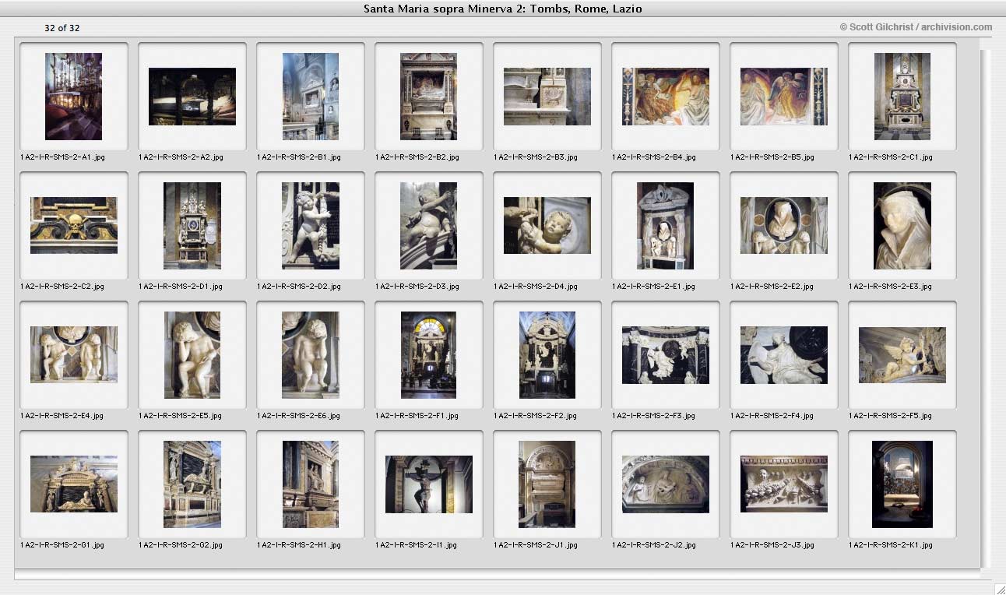Image resolution: width=1006 pixels, height=595 pixels.
Task: Open bust niche thumbnail 1A2-I-R-SMS-2-E2.jpg
Action: click(784, 226)
